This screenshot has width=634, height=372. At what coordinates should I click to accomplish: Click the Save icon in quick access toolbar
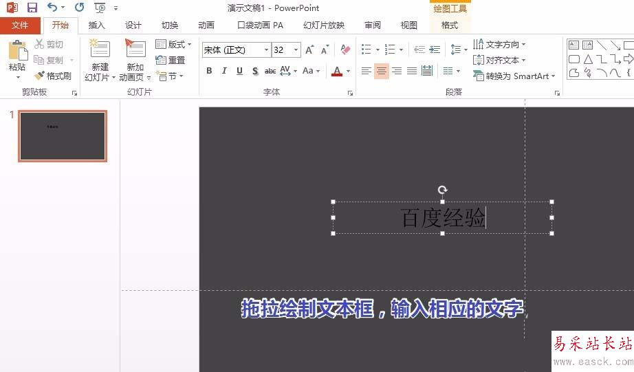pyautogui.click(x=32, y=8)
